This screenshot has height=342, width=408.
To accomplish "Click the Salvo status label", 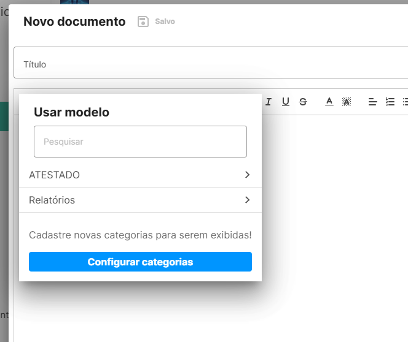I will pyautogui.click(x=165, y=21).
